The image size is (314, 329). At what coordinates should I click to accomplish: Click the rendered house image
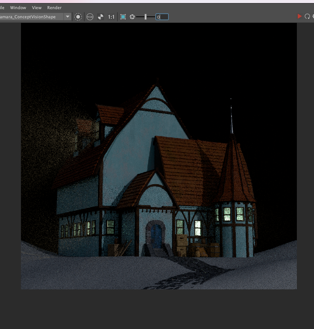point(159,156)
